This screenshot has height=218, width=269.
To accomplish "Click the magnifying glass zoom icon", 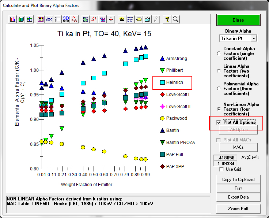I will (x=175, y=19).
